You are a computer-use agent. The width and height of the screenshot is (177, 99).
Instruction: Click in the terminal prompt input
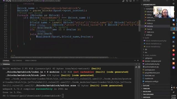tap(63, 96)
